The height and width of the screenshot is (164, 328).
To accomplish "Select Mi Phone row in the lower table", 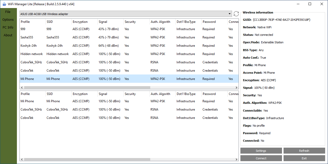I will point(129,101).
